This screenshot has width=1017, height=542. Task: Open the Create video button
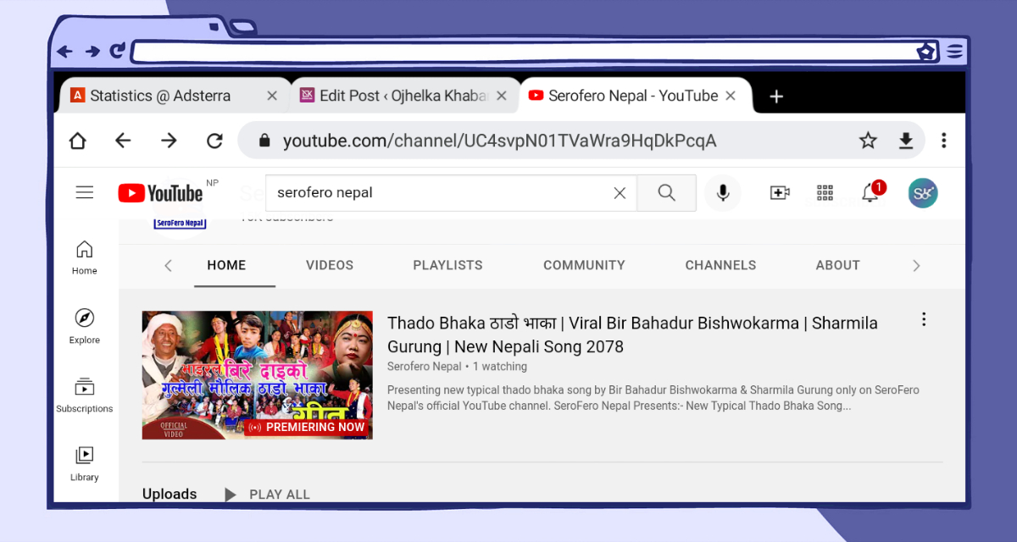(780, 193)
